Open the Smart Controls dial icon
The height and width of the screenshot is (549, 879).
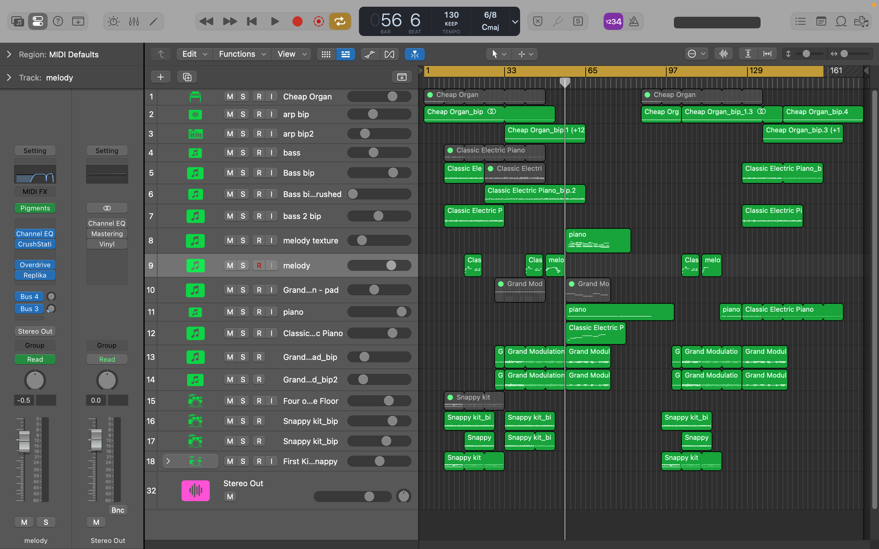point(113,22)
